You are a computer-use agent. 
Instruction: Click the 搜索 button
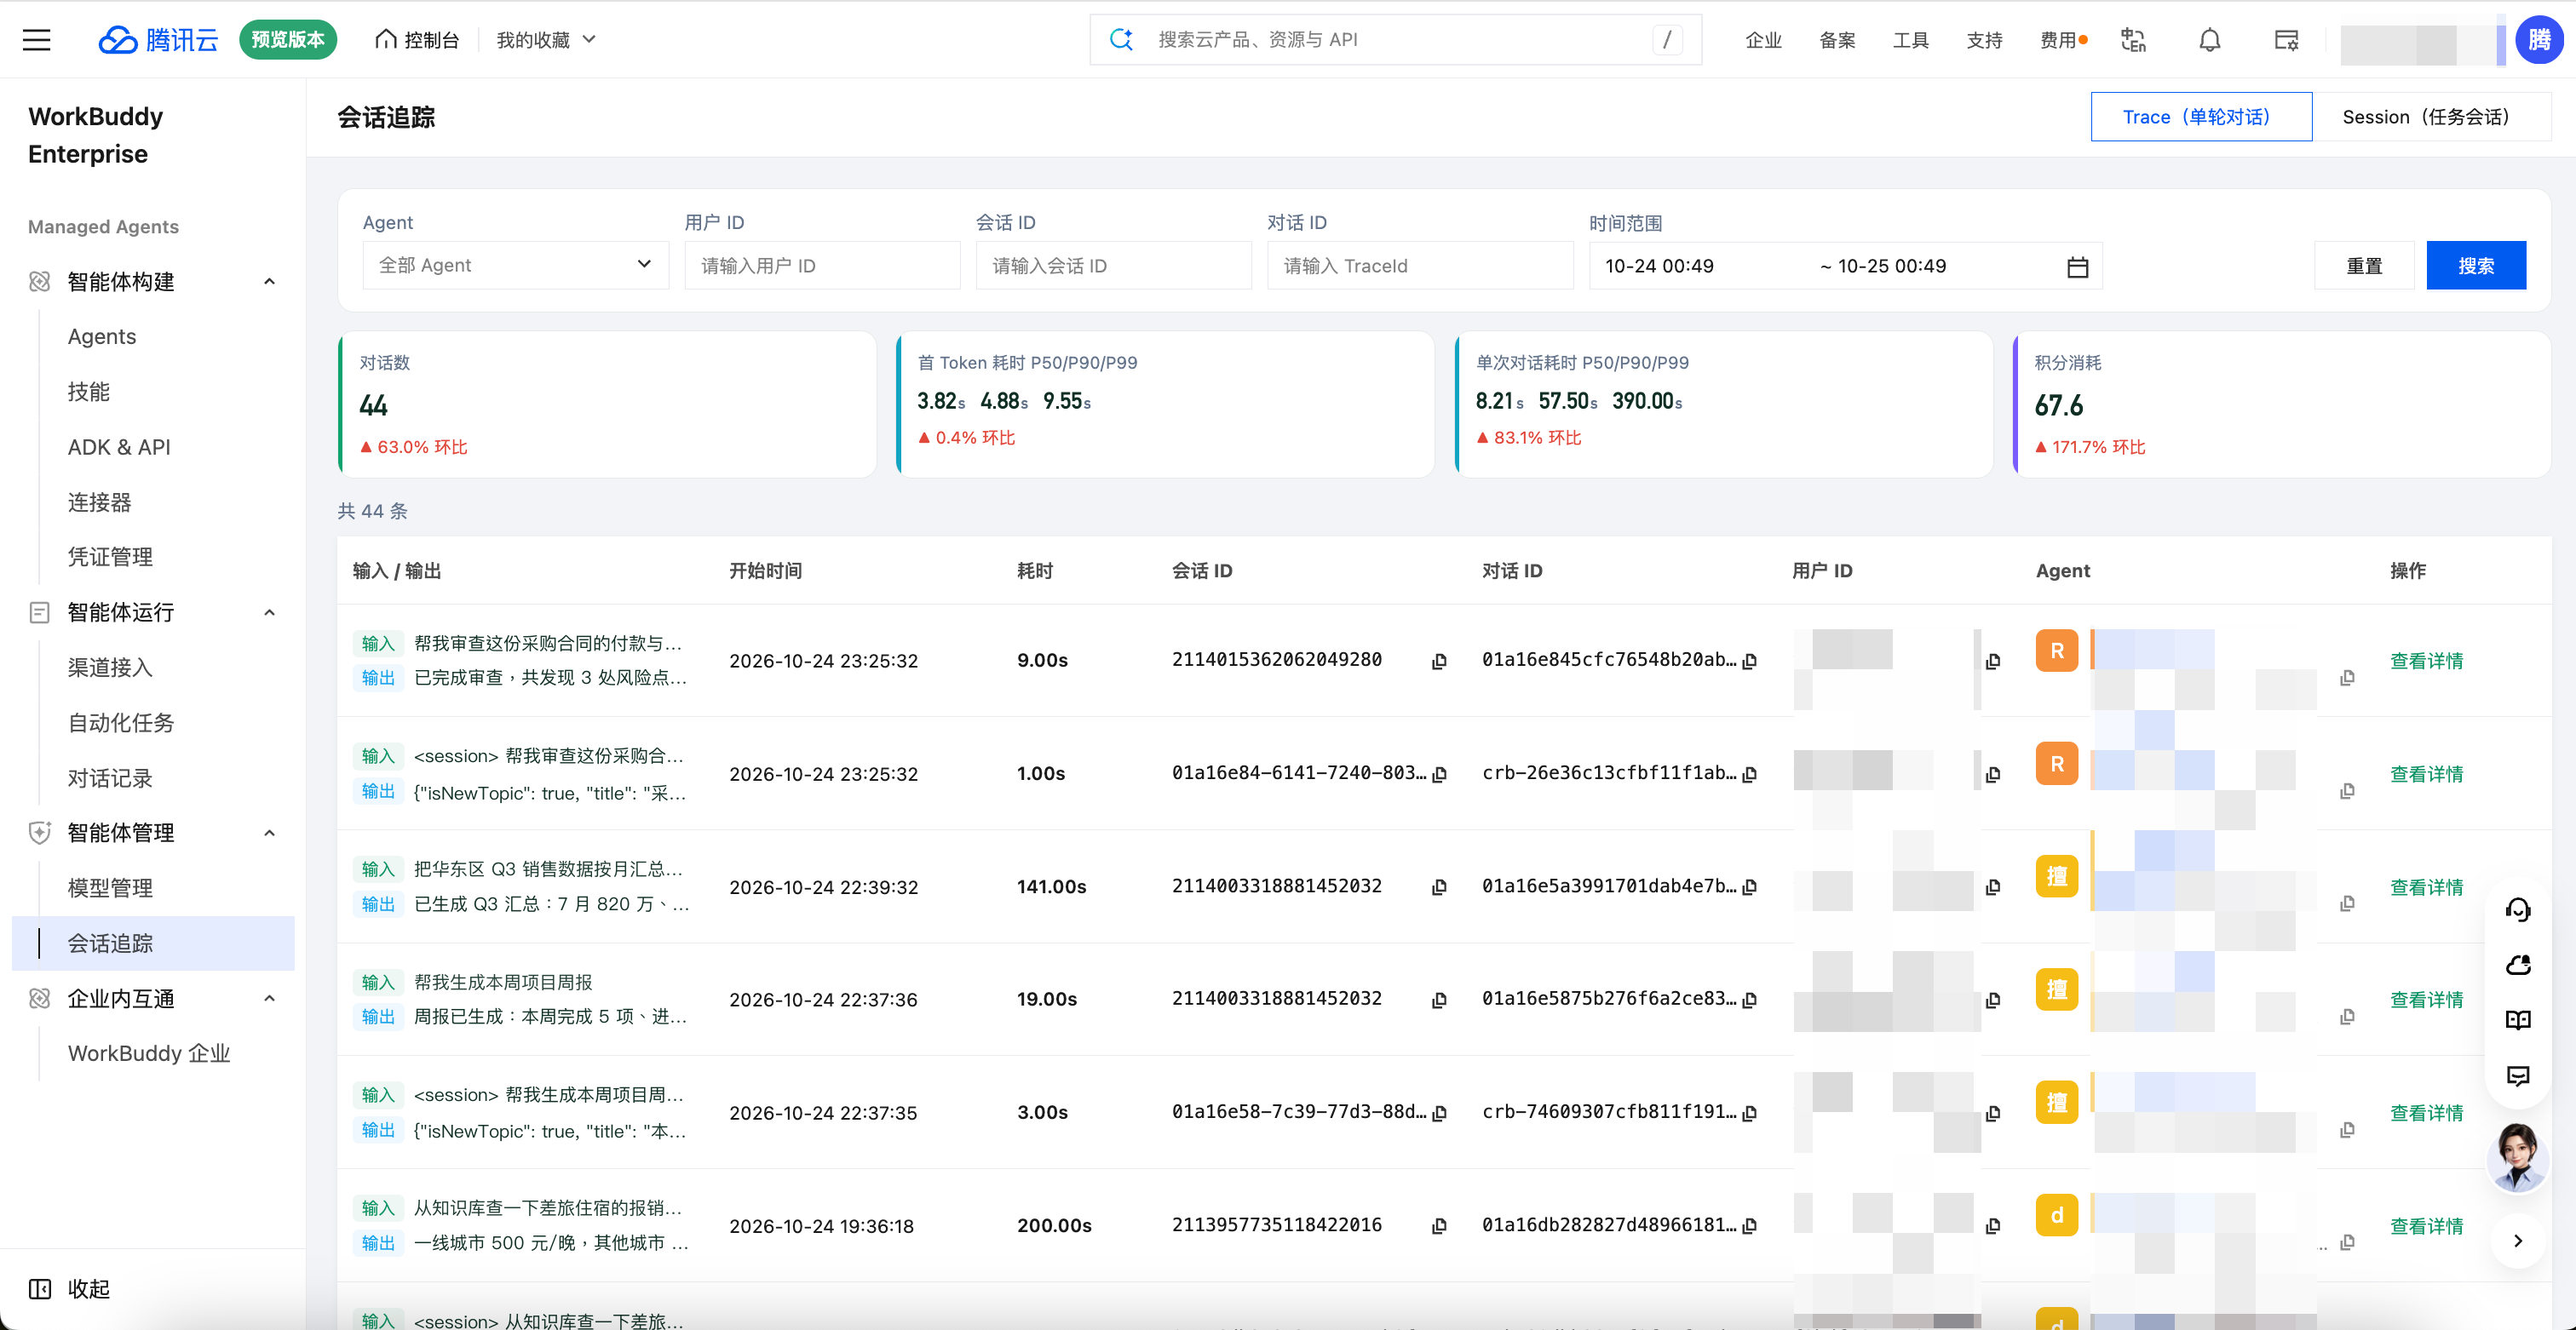2475,266
